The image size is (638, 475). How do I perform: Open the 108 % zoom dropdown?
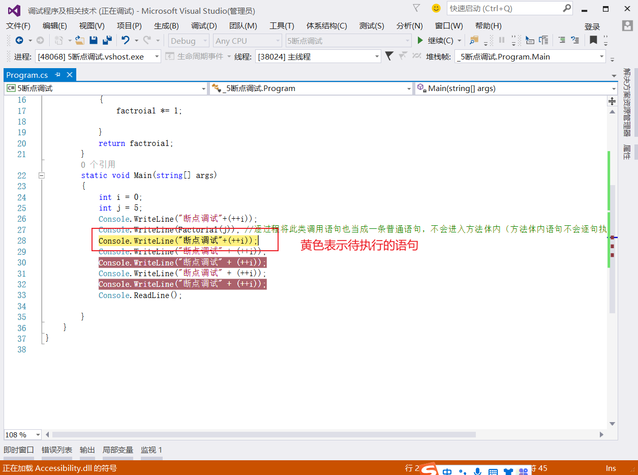coord(23,435)
